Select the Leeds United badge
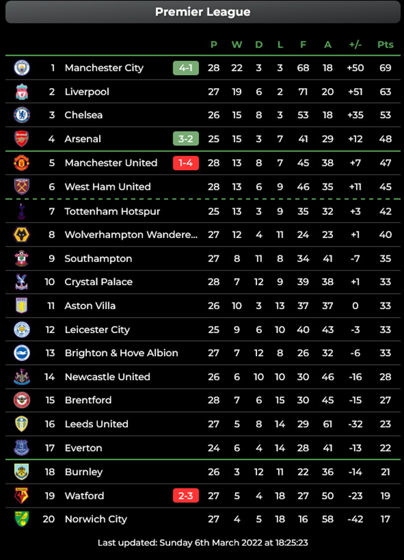 [21, 424]
